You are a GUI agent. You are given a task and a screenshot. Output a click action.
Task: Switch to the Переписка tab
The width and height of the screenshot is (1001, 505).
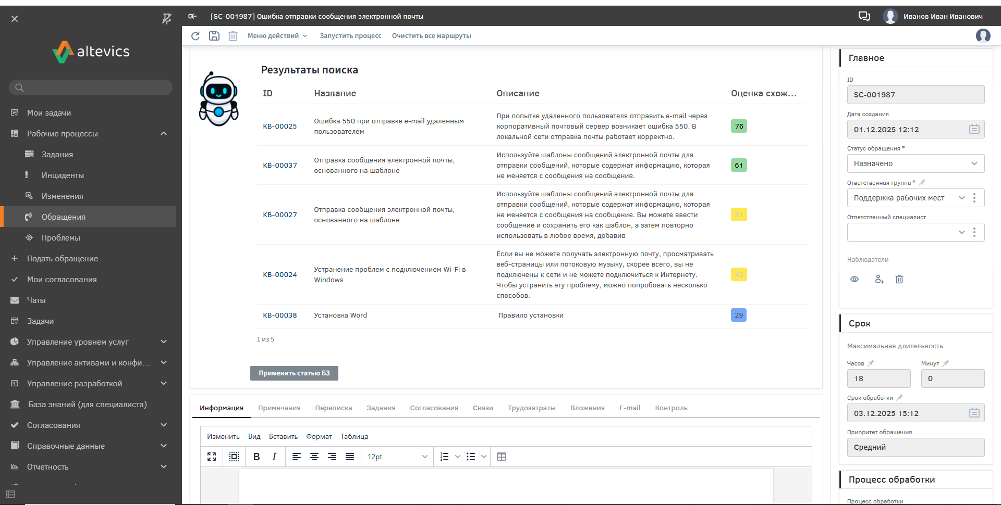pos(334,408)
